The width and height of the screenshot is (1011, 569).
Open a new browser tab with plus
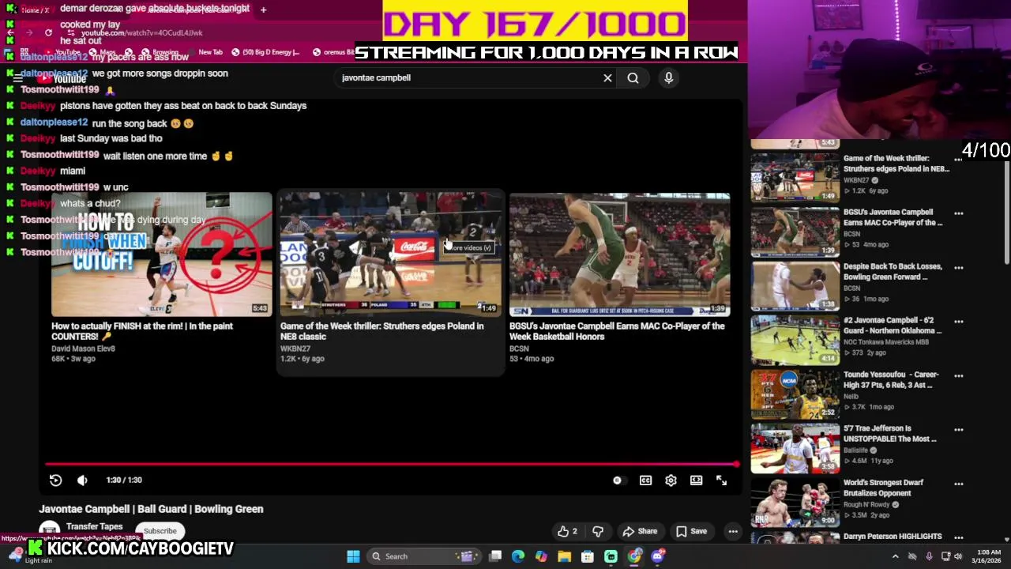263,9
